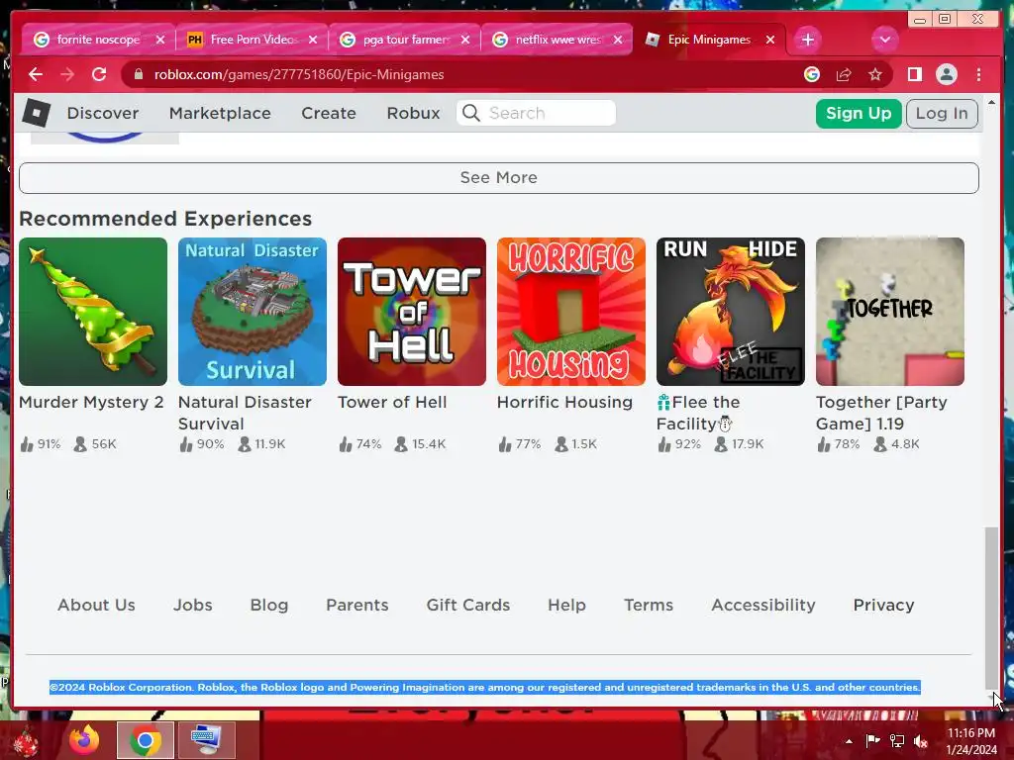
Task: Reload the Roblox page
Action: 99,75
